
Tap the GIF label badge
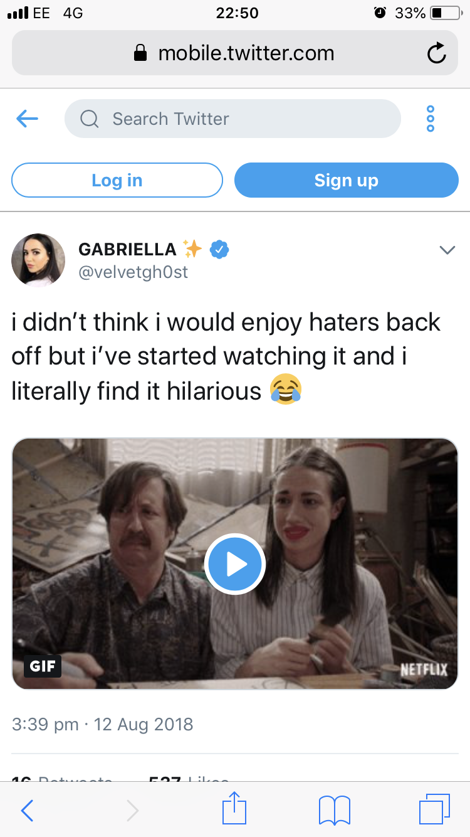tap(43, 666)
